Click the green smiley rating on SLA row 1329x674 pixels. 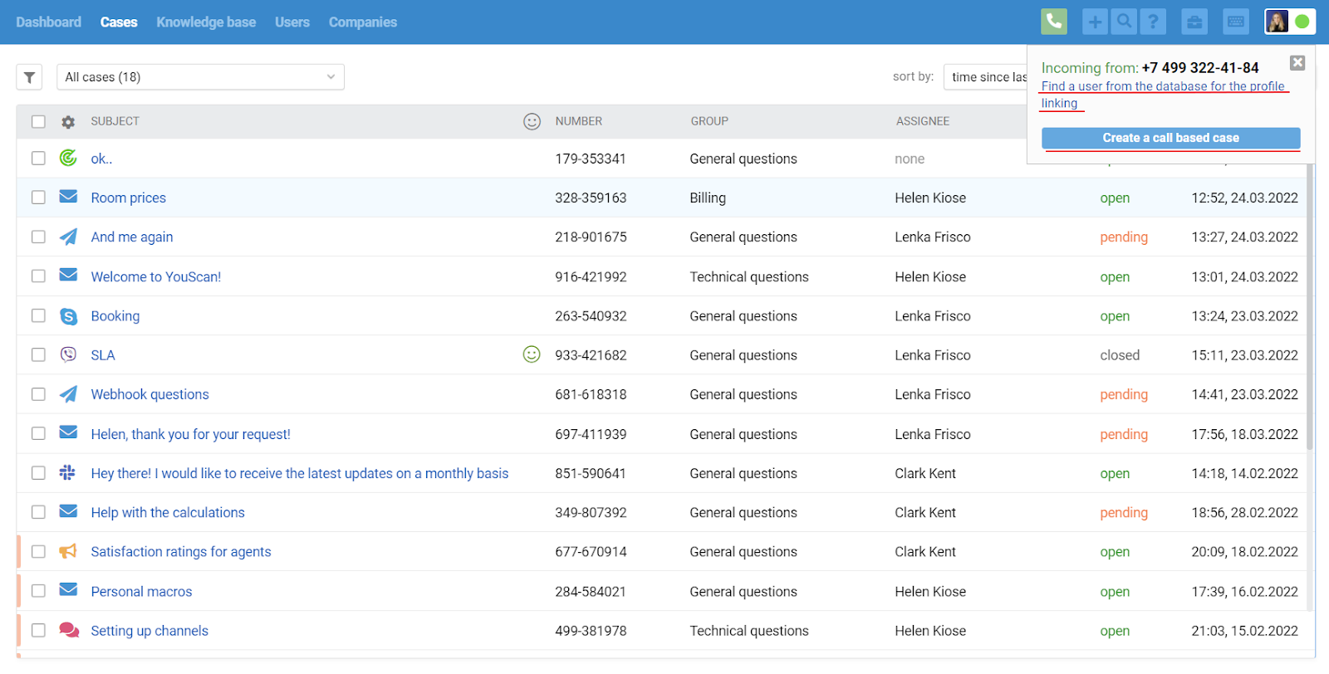pos(532,354)
